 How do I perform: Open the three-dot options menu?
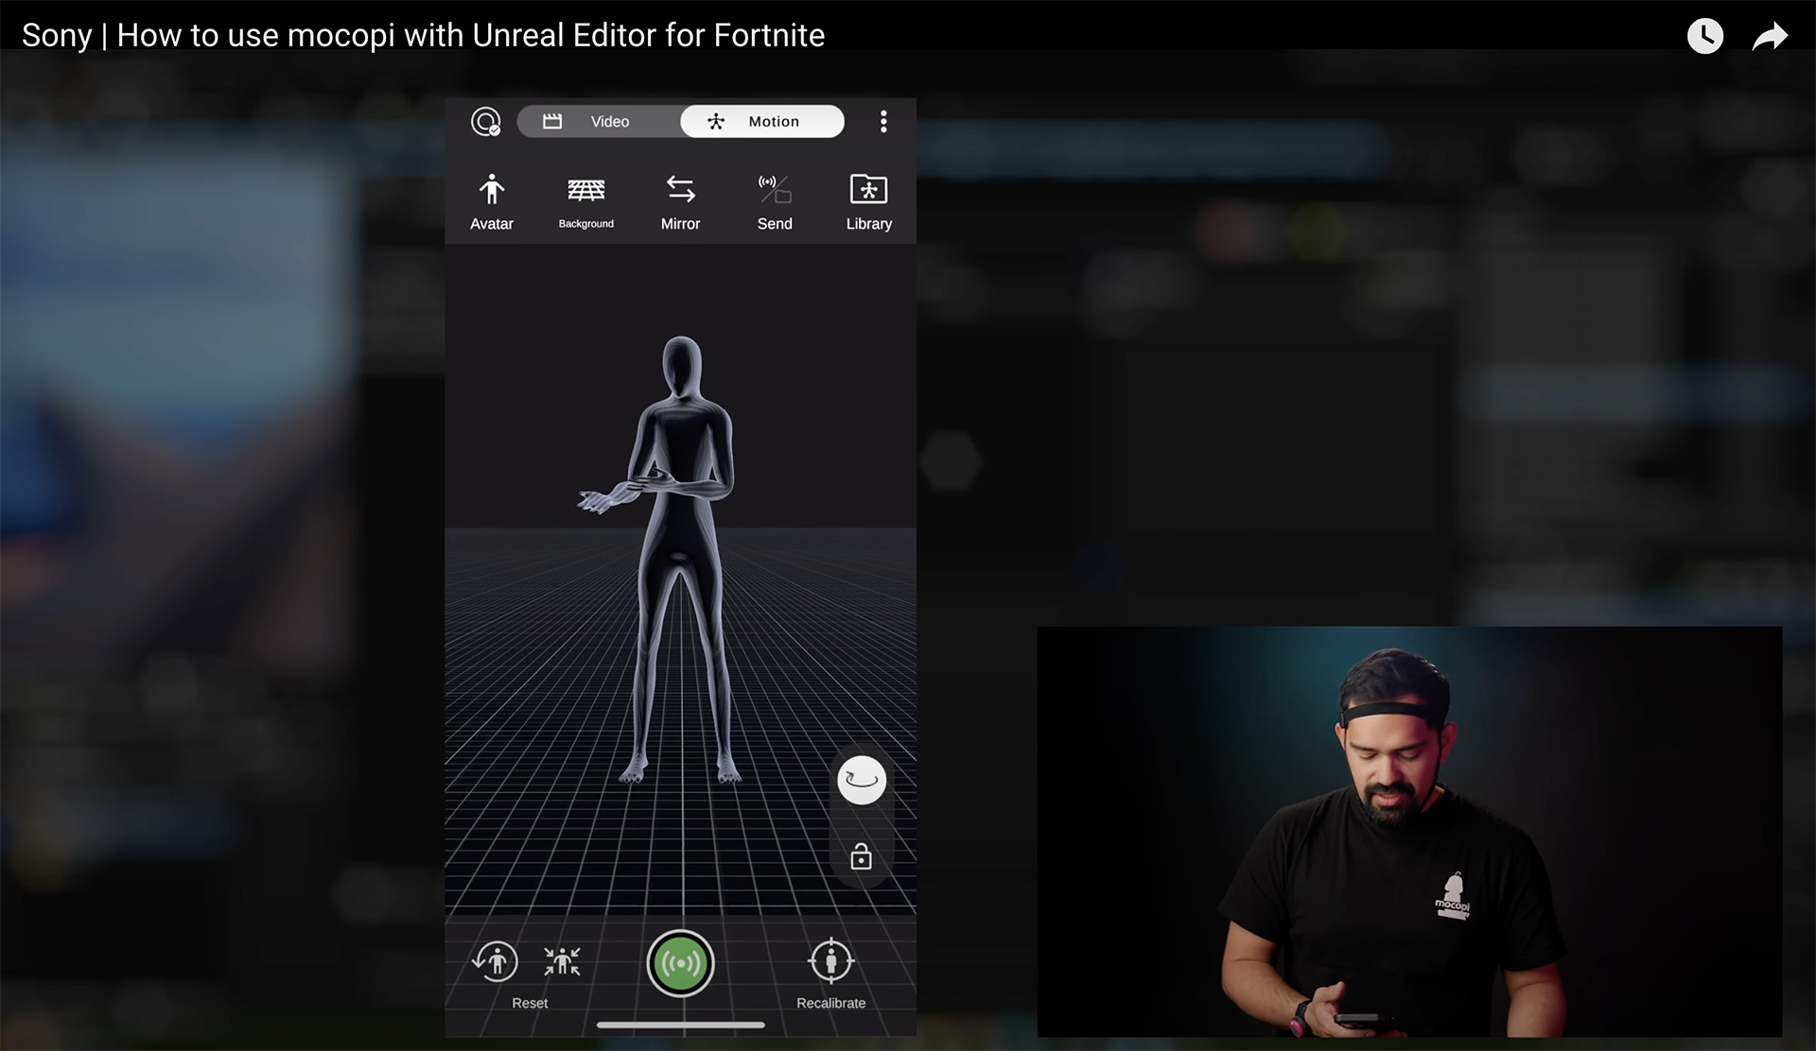coord(883,122)
